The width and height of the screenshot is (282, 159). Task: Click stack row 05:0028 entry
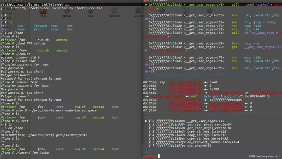tap(197, 103)
